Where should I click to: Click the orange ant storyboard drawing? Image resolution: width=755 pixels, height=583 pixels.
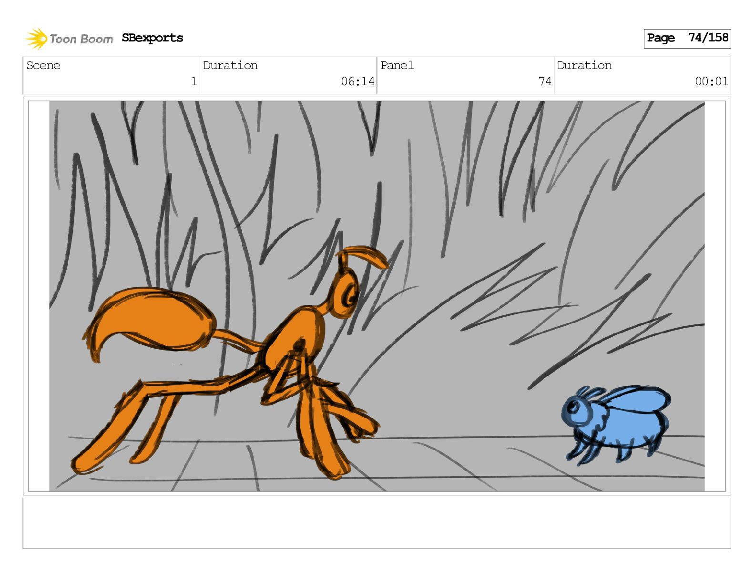click(x=231, y=362)
